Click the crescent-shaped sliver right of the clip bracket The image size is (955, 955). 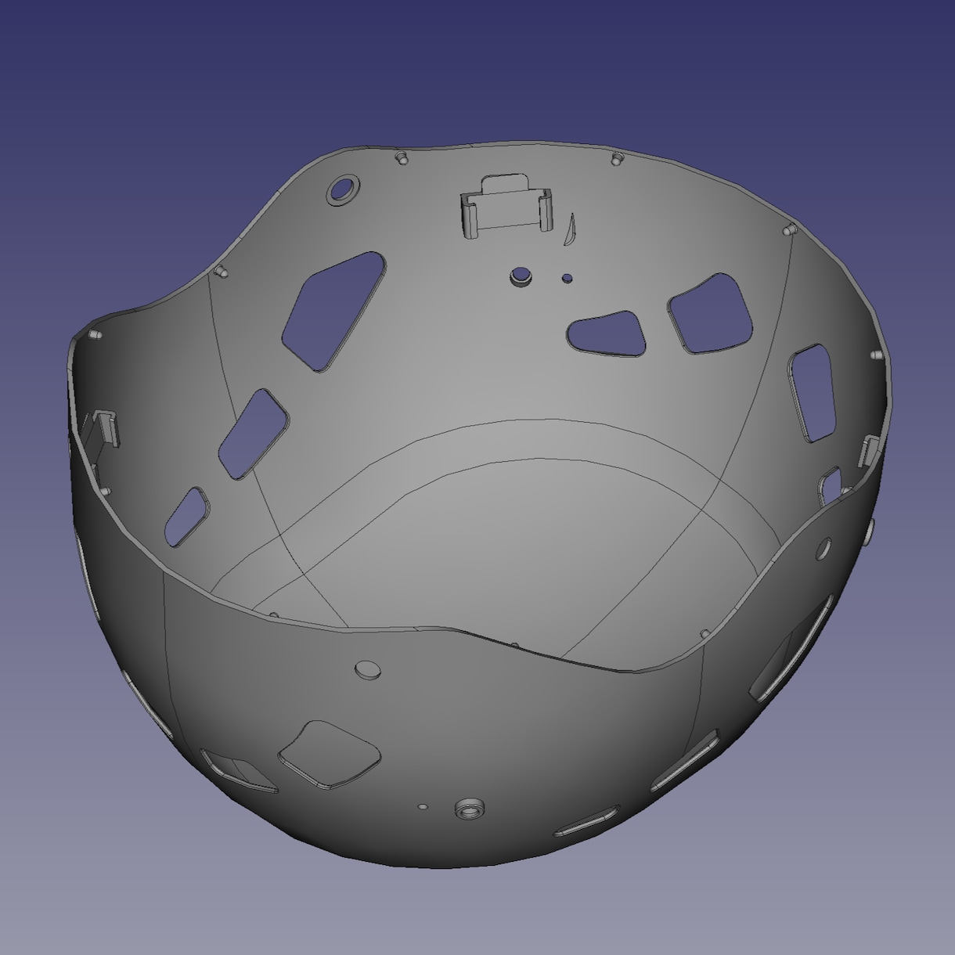coord(569,229)
